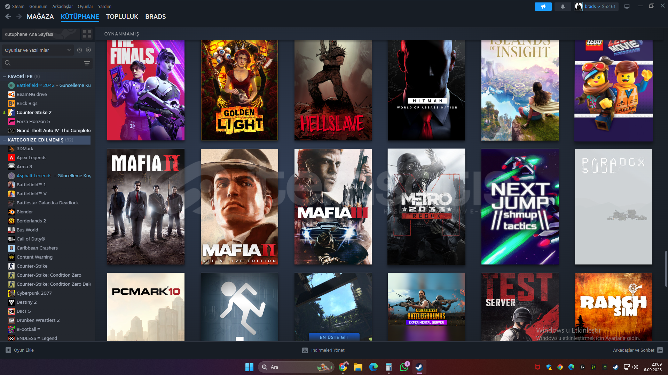Viewport: 668px width, 375px height.
Task: Open taskbar volume icon
Action: 635,367
